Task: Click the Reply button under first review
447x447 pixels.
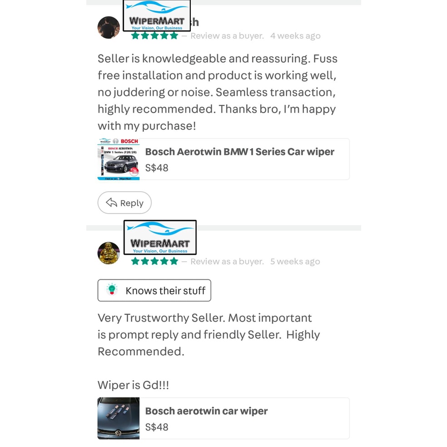Action: [x=124, y=203]
